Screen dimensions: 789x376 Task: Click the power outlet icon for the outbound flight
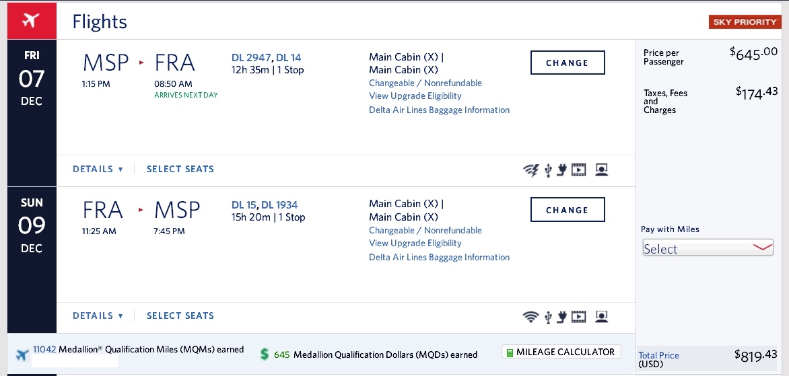pyautogui.click(x=561, y=170)
